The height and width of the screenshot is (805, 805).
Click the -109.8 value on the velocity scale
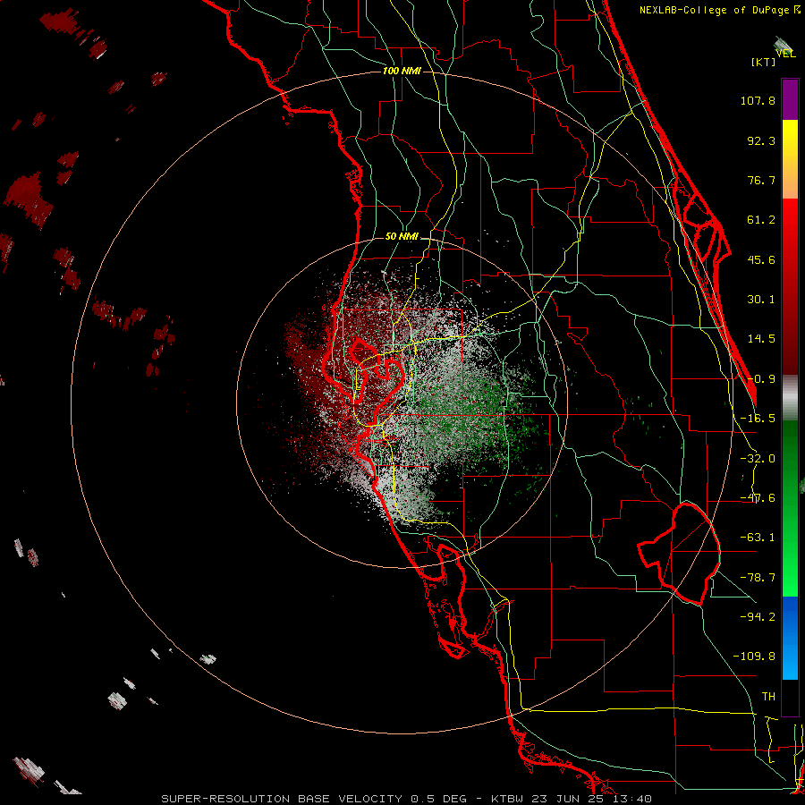coord(754,657)
